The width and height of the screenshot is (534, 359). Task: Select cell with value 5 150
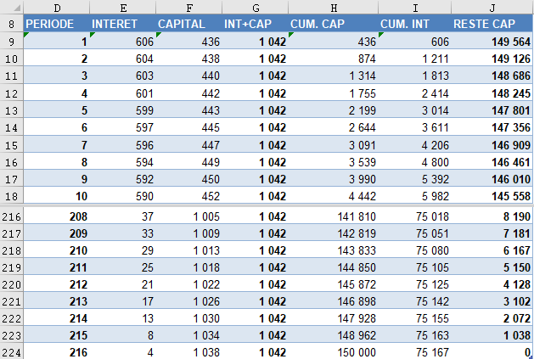[x=492, y=267]
